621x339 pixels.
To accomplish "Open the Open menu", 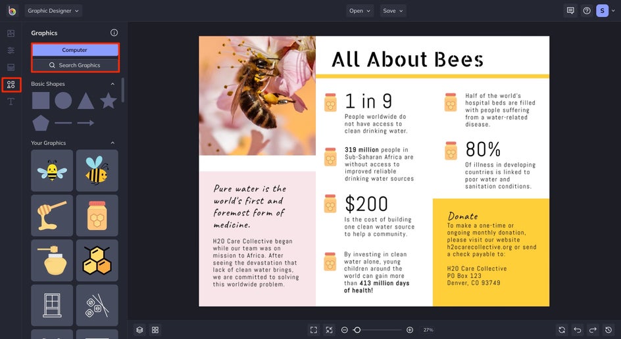I will click(360, 11).
